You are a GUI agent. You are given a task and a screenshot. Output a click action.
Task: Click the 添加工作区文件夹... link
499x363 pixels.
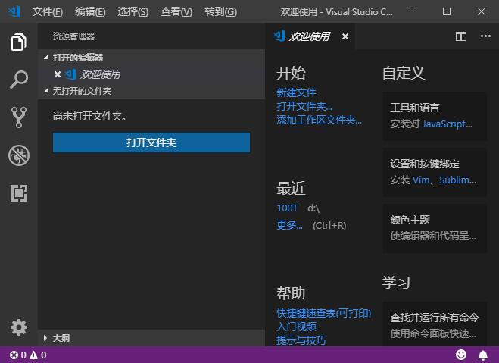click(319, 120)
